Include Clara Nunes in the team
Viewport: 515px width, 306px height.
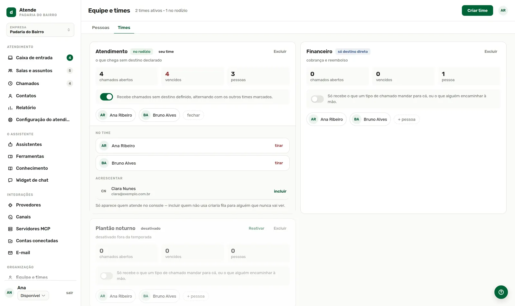pyautogui.click(x=280, y=191)
